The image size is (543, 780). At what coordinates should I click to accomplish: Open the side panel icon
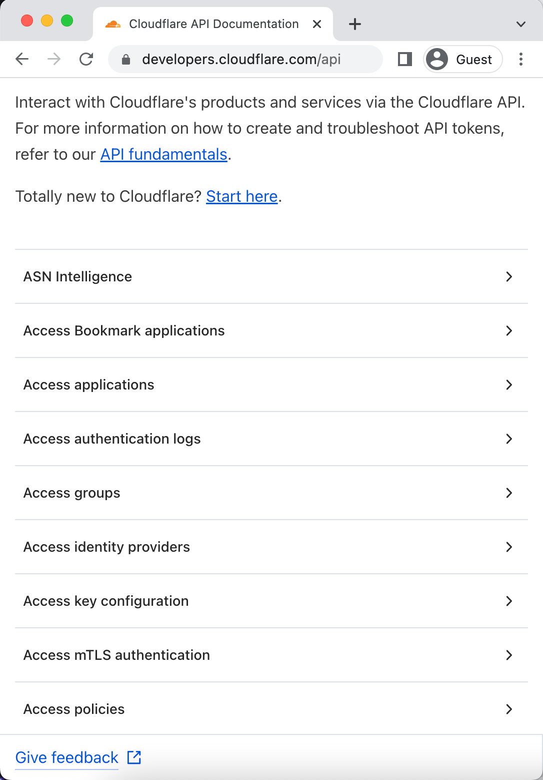tap(404, 59)
